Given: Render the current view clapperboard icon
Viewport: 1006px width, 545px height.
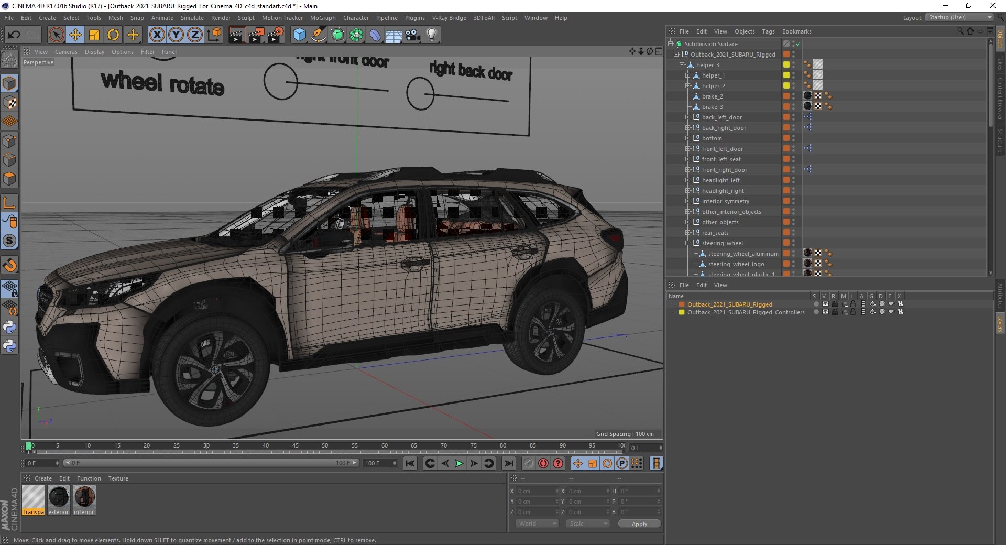Looking at the screenshot, I should (237, 35).
